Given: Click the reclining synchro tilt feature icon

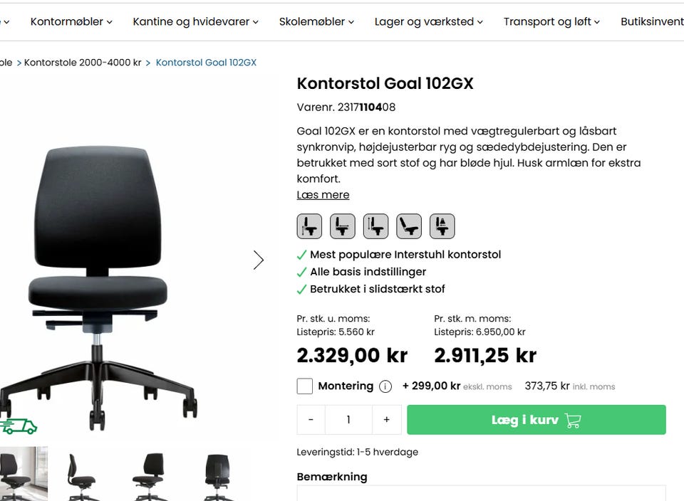Looking at the screenshot, I should coord(409,226).
